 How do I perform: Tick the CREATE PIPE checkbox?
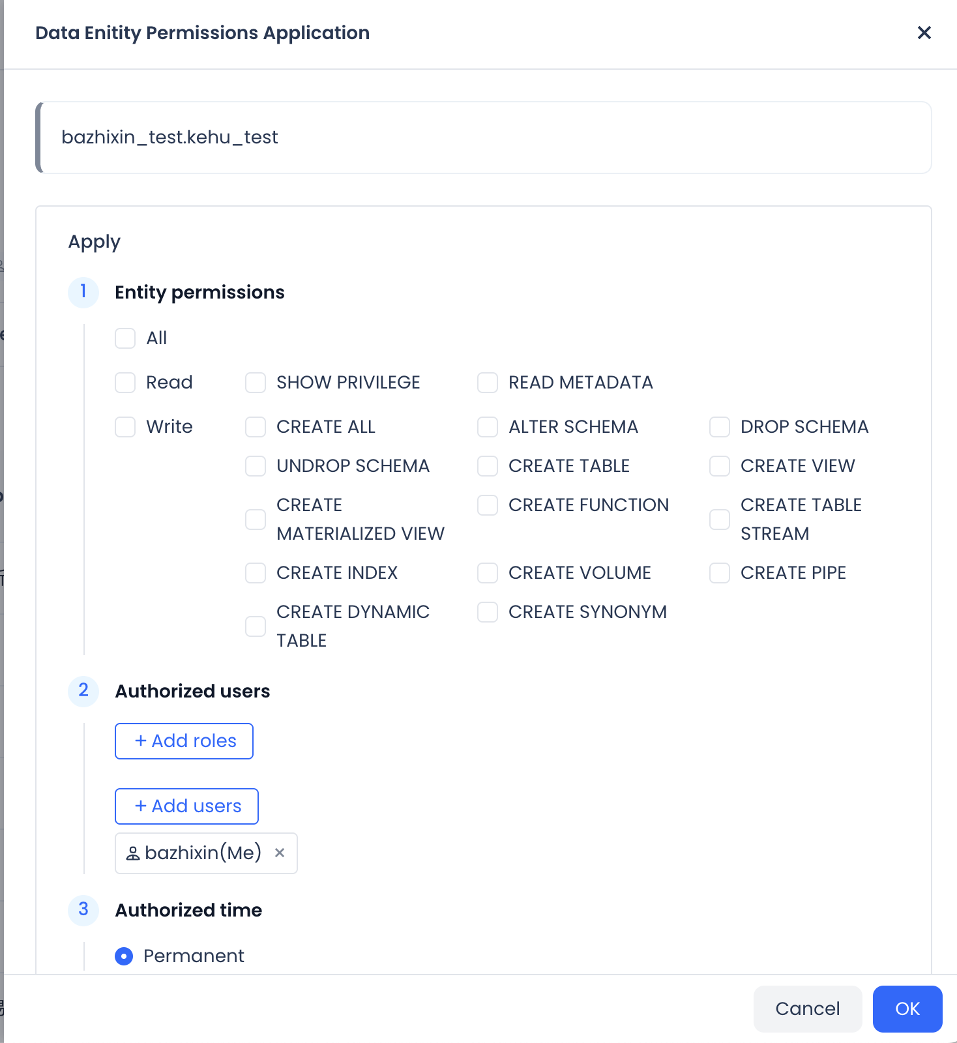tap(720, 573)
